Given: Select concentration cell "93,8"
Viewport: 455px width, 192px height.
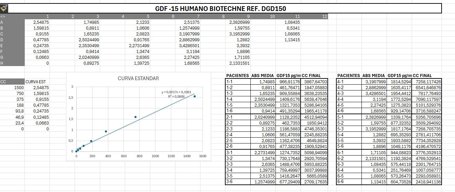Looking at the screenshot, I should (x=12, y=111).
